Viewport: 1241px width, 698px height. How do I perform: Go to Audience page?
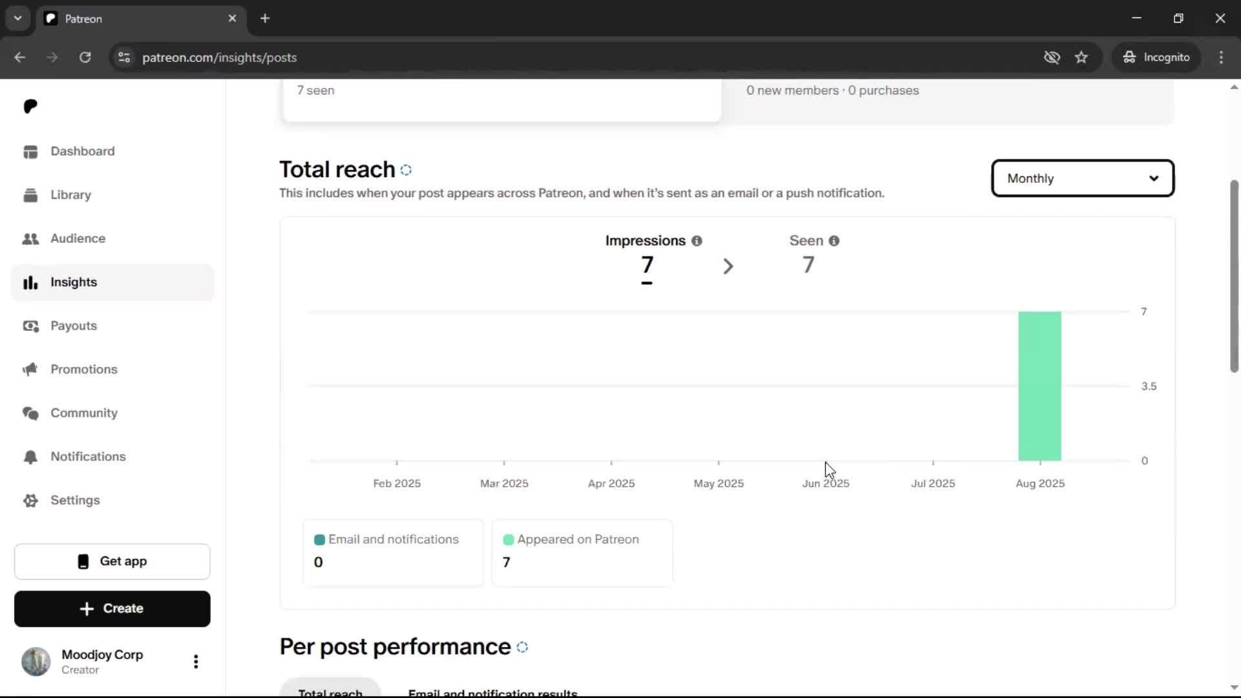pos(78,238)
